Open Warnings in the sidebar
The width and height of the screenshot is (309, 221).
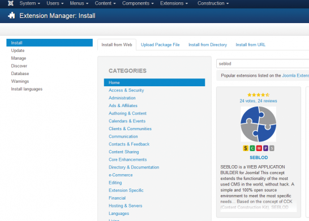tap(20, 81)
